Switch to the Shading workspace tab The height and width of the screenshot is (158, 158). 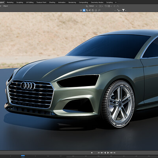click(52, 2)
